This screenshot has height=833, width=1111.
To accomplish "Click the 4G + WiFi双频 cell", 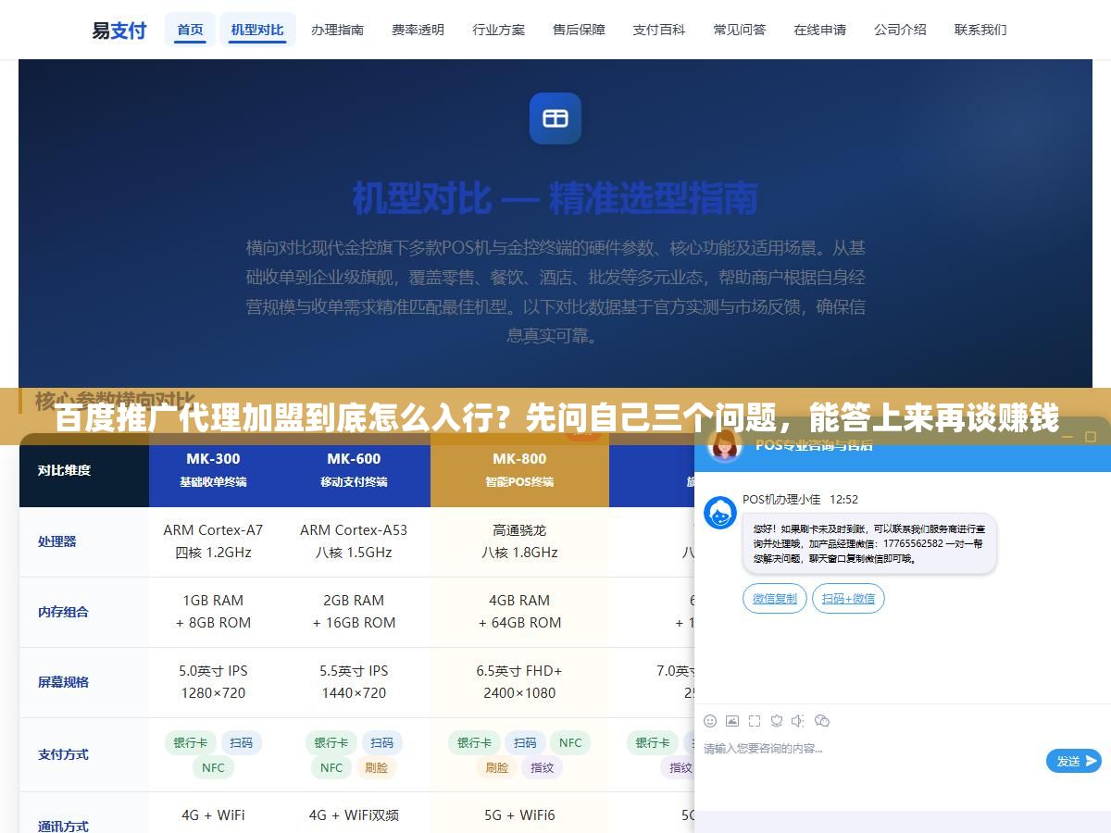I will click(354, 815).
